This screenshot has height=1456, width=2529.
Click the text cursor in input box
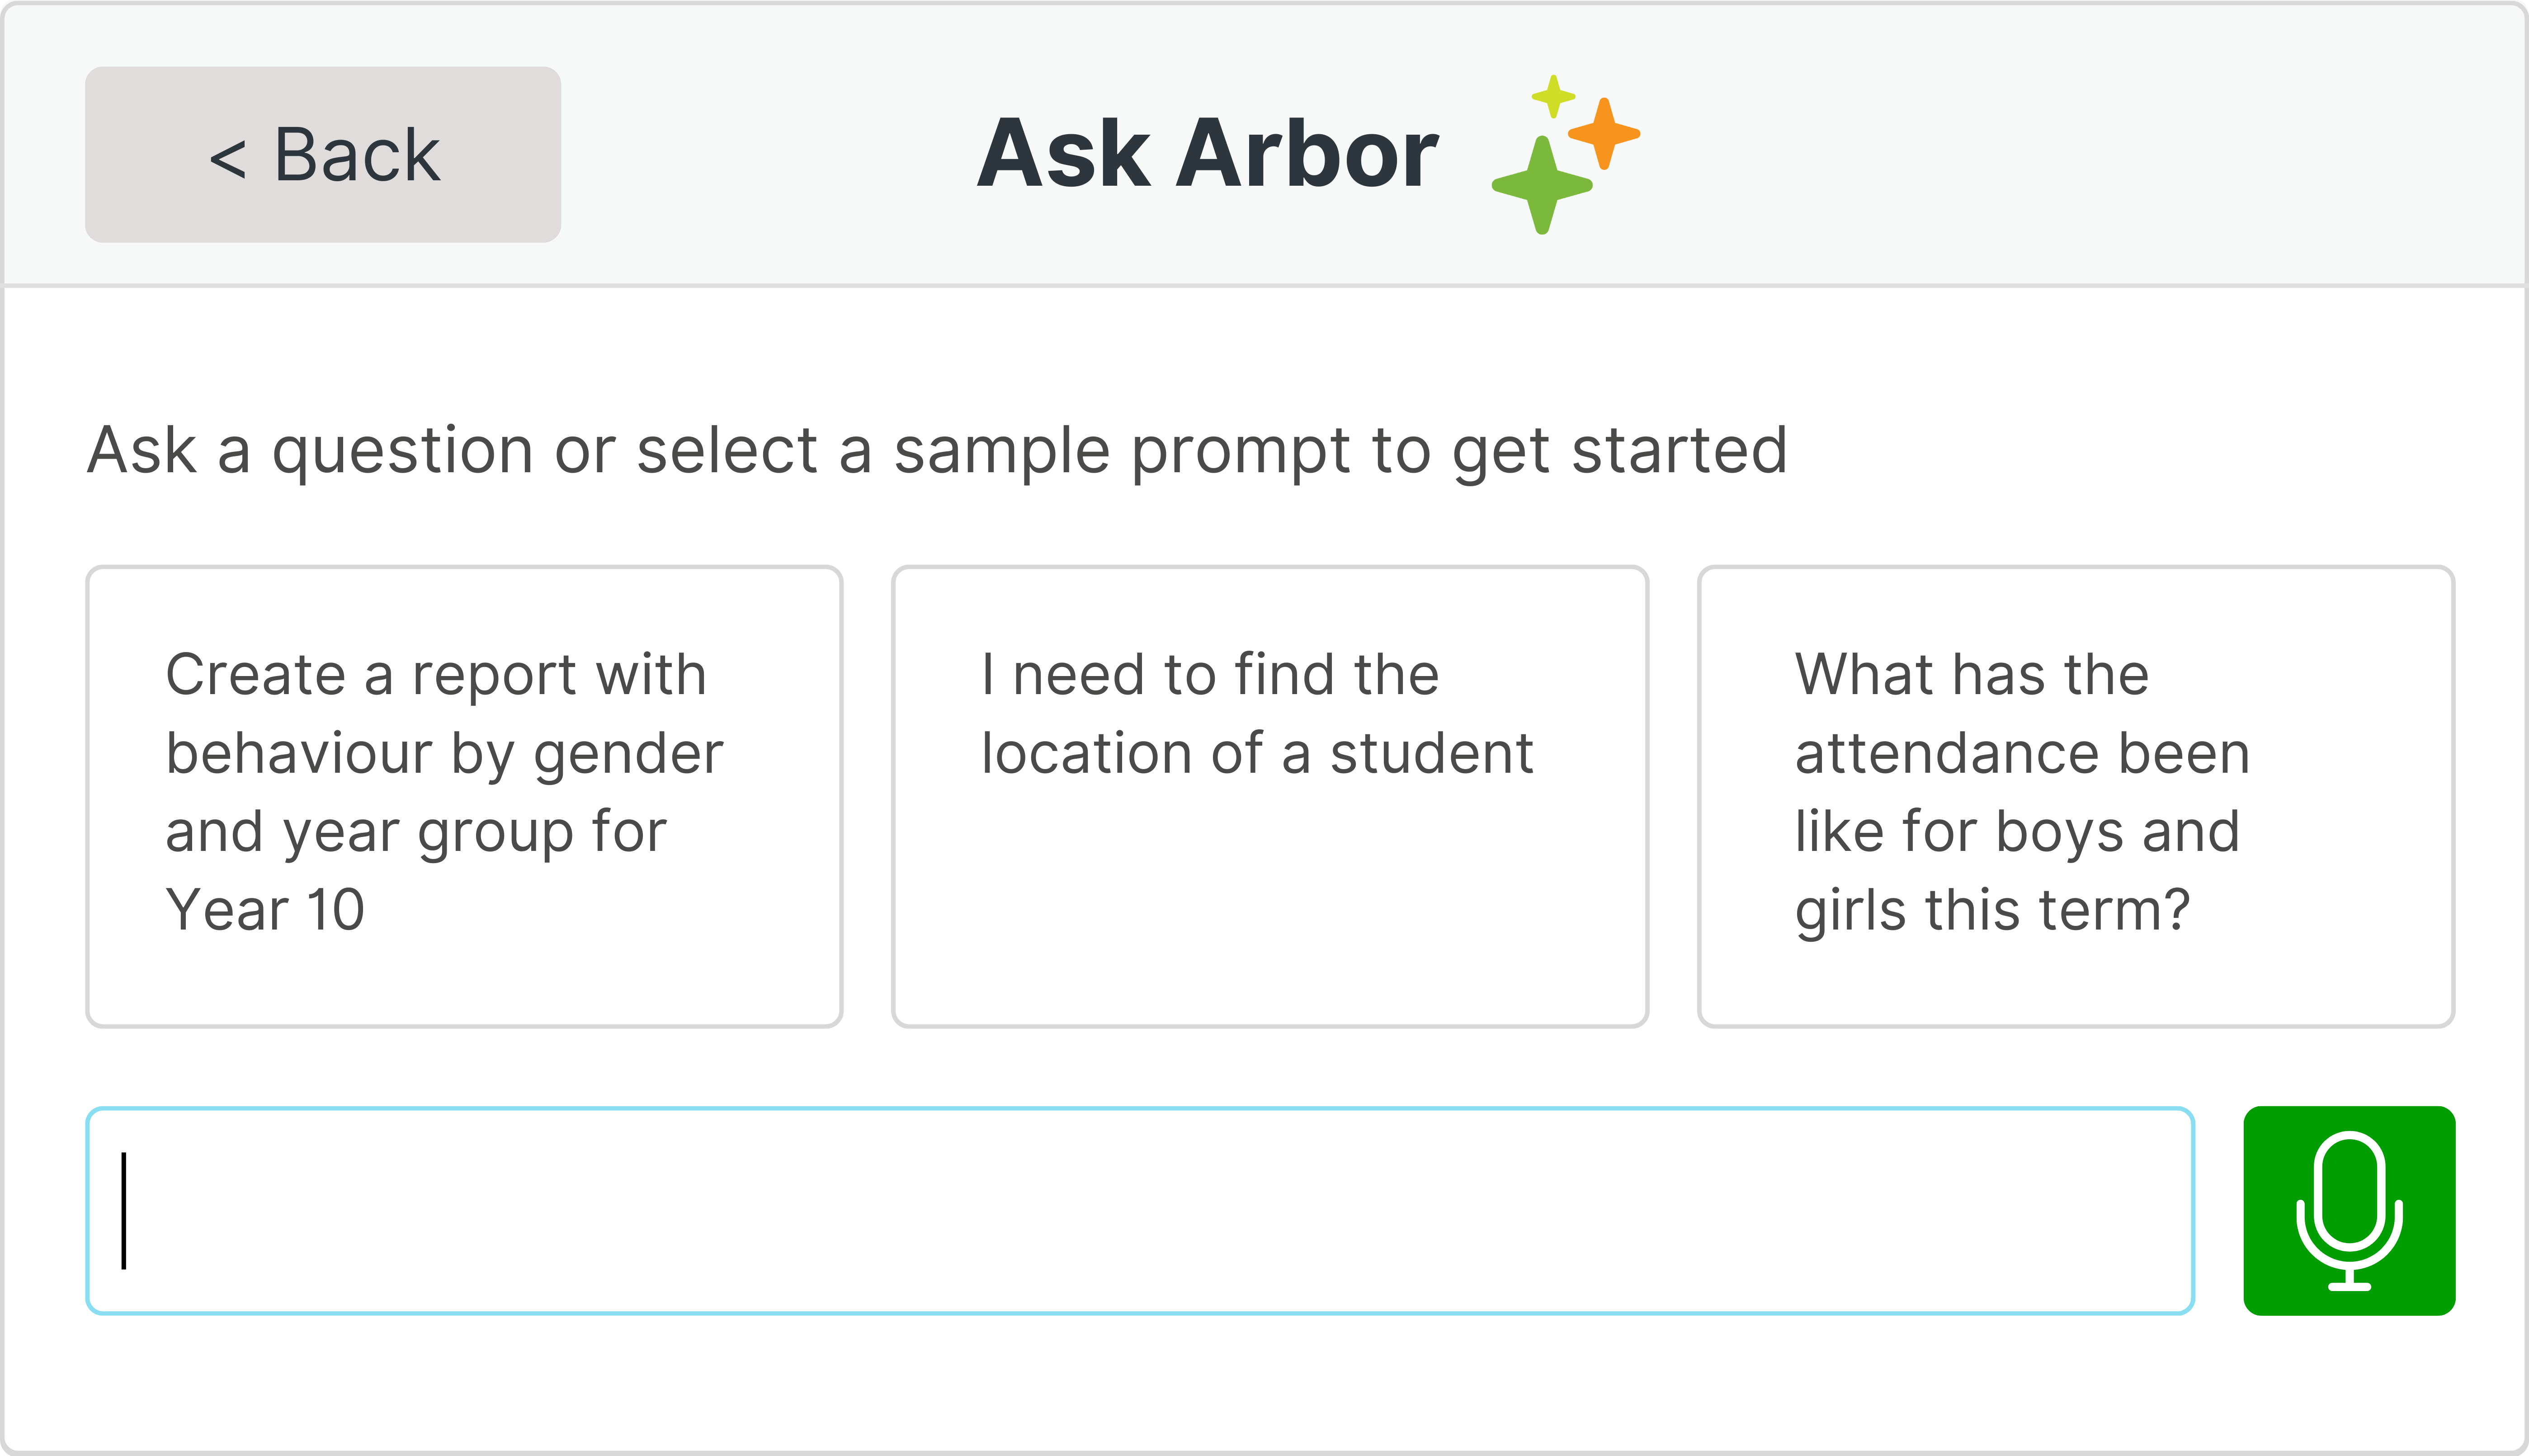[x=124, y=1210]
